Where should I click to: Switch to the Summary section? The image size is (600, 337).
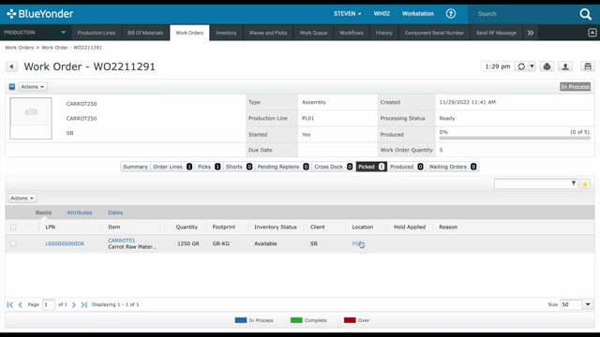(x=135, y=167)
